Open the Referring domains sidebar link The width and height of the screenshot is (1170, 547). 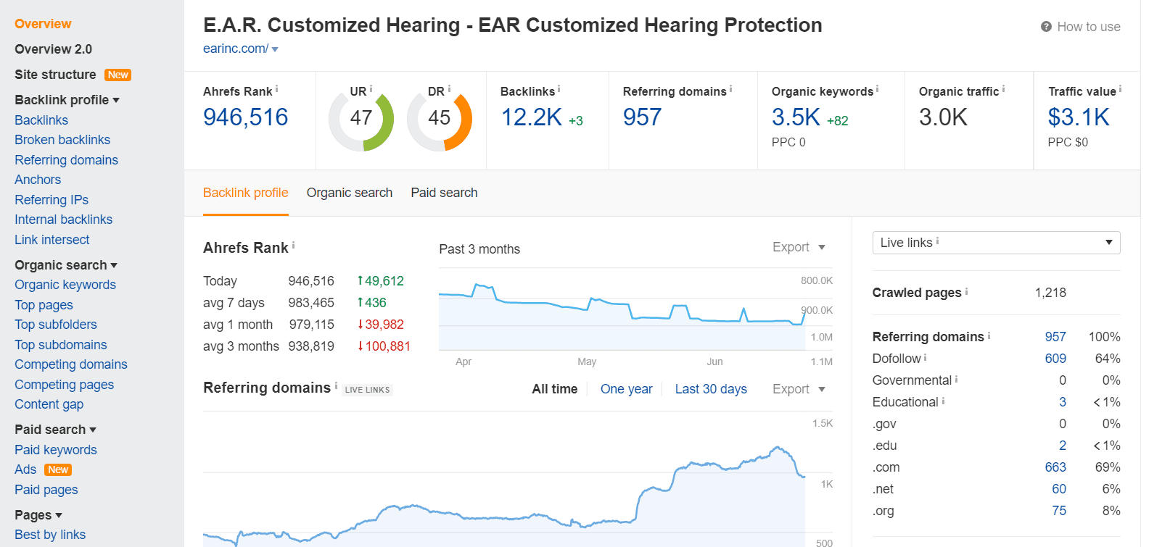click(66, 160)
